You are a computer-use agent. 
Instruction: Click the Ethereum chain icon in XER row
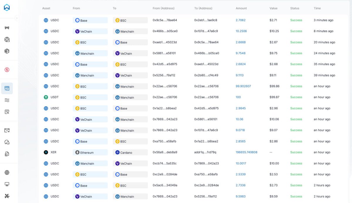(x=77, y=152)
